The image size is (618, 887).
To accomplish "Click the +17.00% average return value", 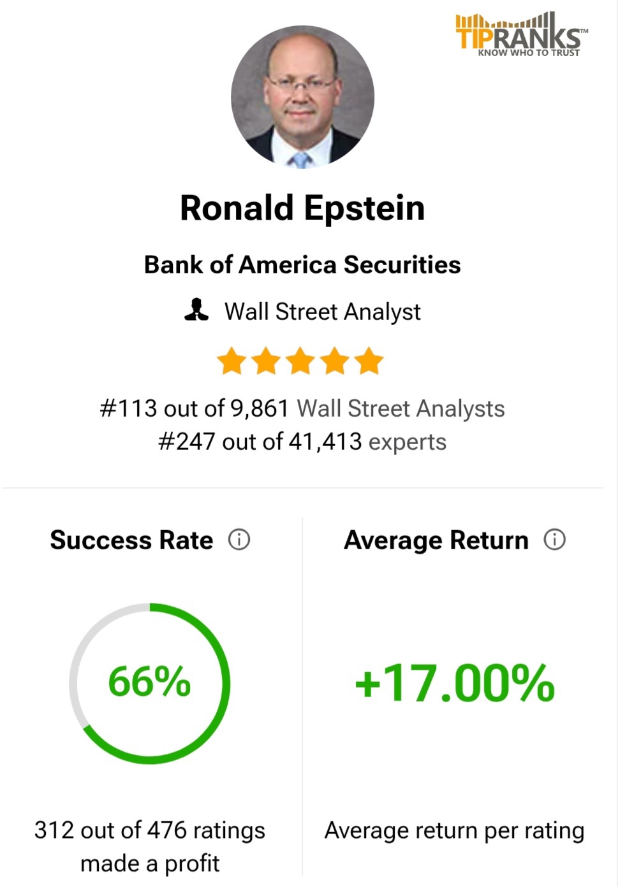I will 455,683.
